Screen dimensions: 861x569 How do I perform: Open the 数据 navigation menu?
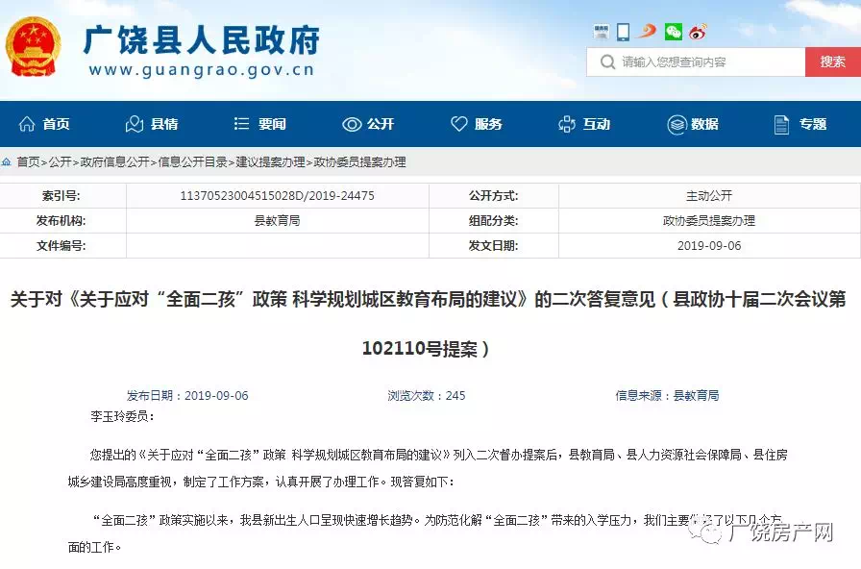(693, 124)
